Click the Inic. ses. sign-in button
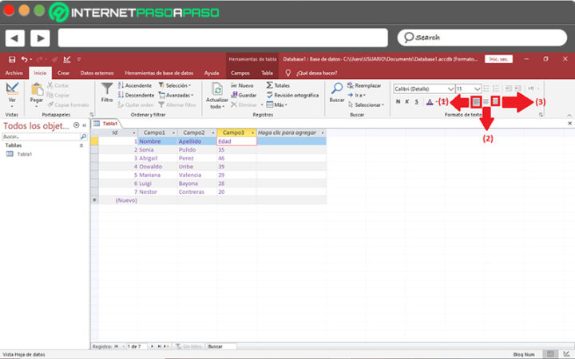 pyautogui.click(x=498, y=59)
